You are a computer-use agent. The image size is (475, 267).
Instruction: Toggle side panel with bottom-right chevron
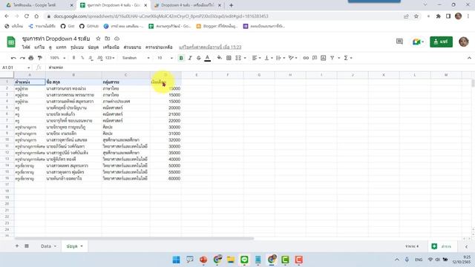[467, 246]
